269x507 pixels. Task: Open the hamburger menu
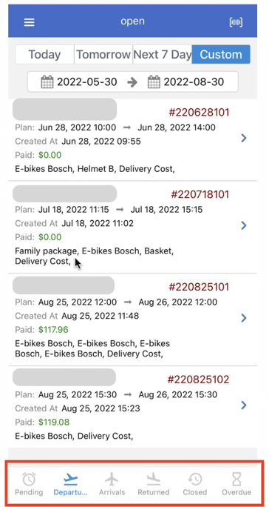[x=29, y=22]
